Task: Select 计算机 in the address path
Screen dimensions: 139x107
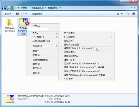Action: [x=24, y=8]
